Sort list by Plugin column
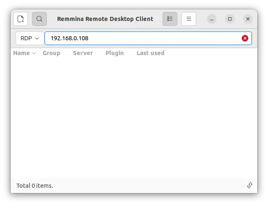Viewport: 268px width, 205px height. (115, 53)
